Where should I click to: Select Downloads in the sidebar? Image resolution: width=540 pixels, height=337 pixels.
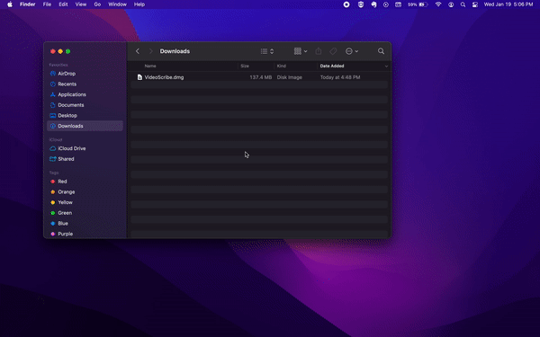pyautogui.click(x=85, y=126)
